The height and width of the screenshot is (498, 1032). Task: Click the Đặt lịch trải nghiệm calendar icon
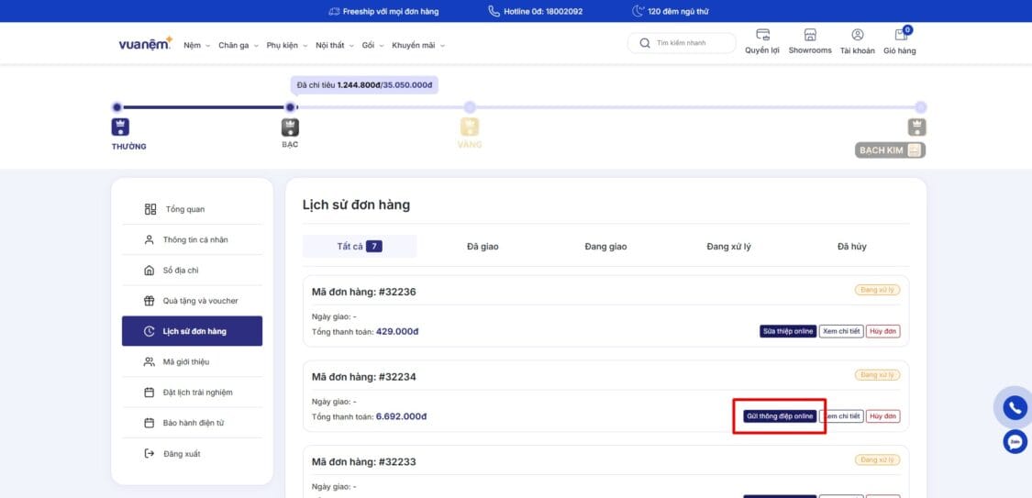tap(150, 393)
